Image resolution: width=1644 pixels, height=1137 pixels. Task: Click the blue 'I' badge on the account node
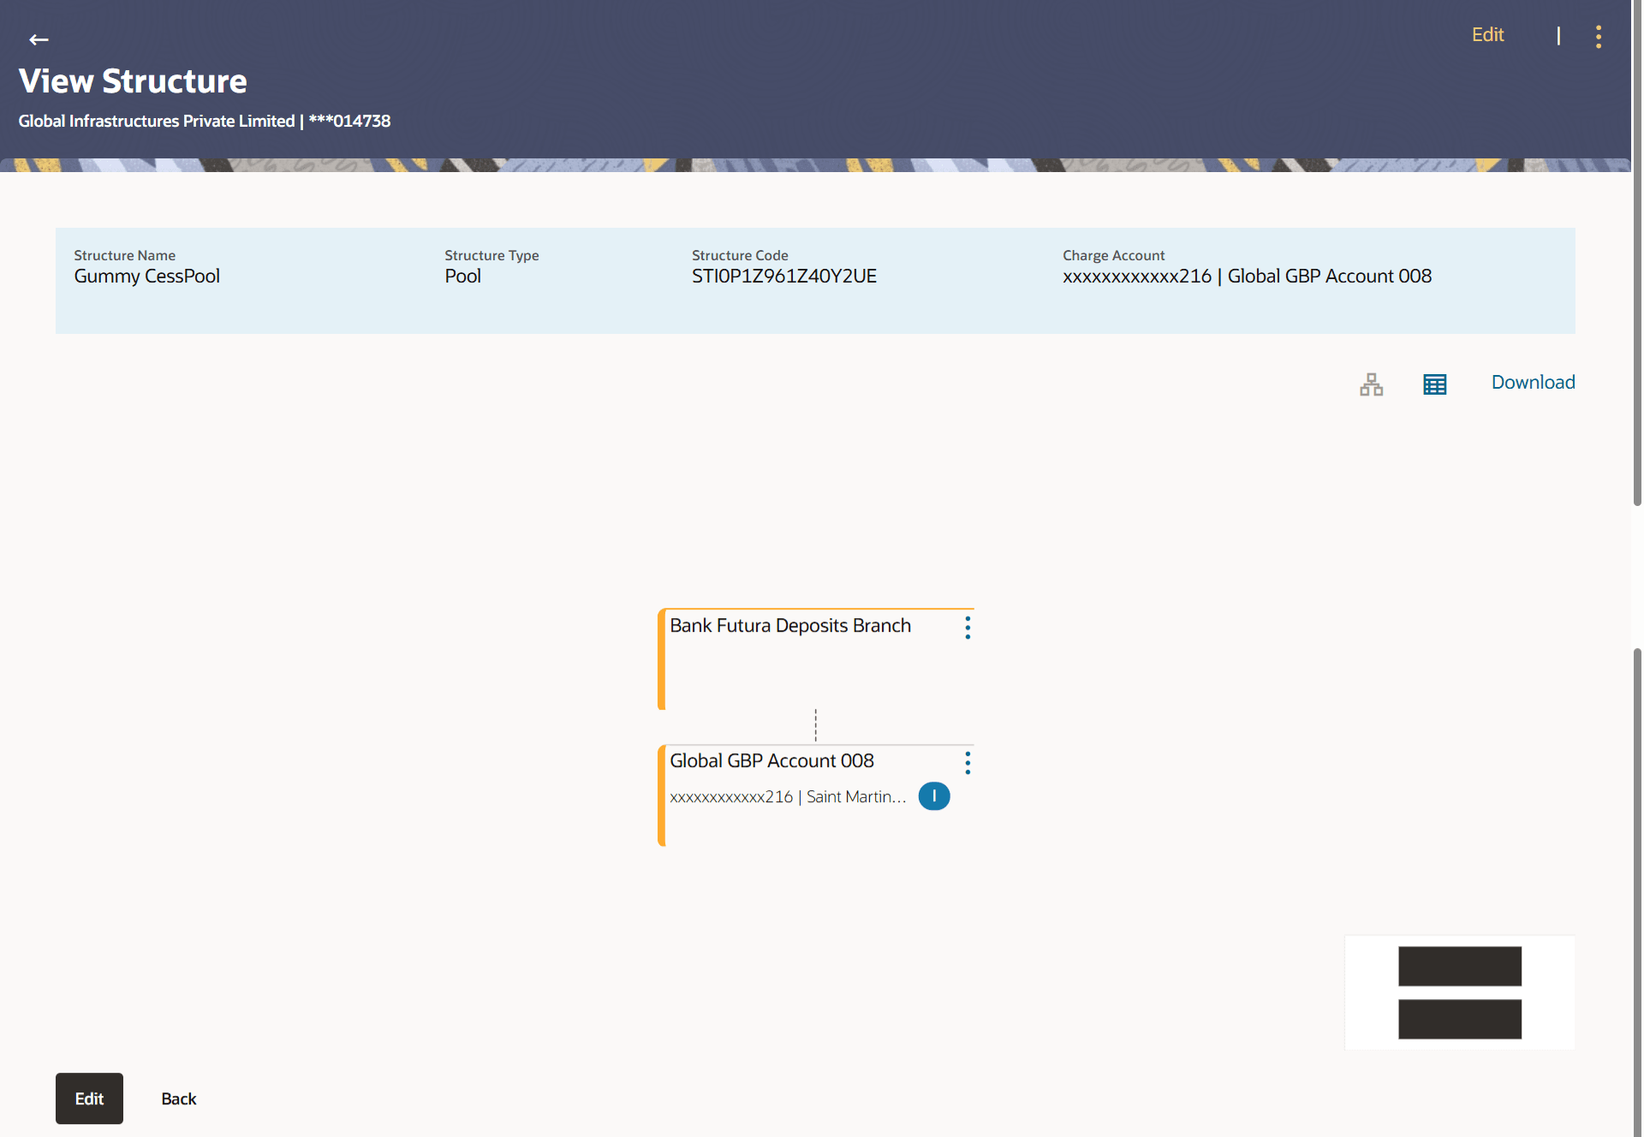933,796
